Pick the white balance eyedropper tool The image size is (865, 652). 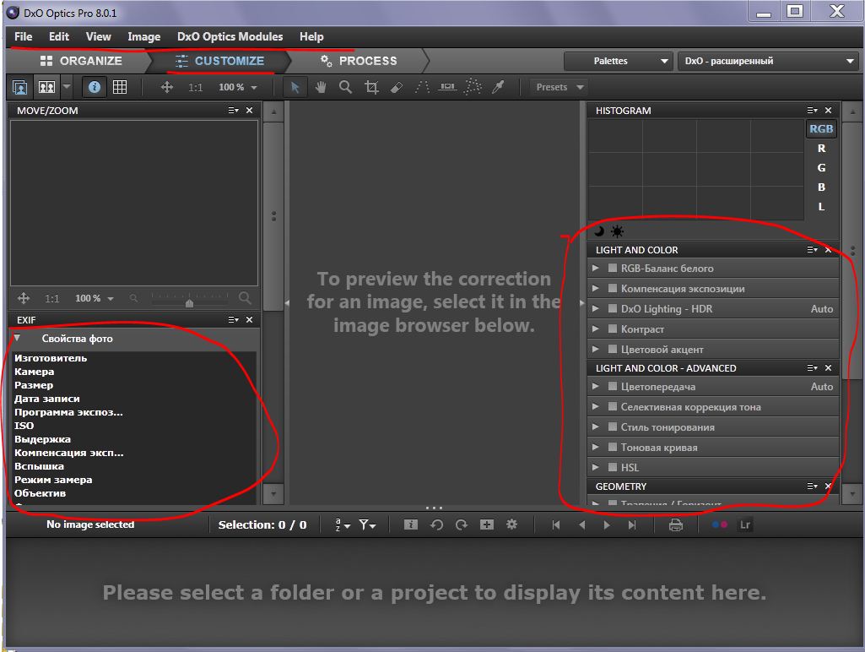(x=498, y=87)
